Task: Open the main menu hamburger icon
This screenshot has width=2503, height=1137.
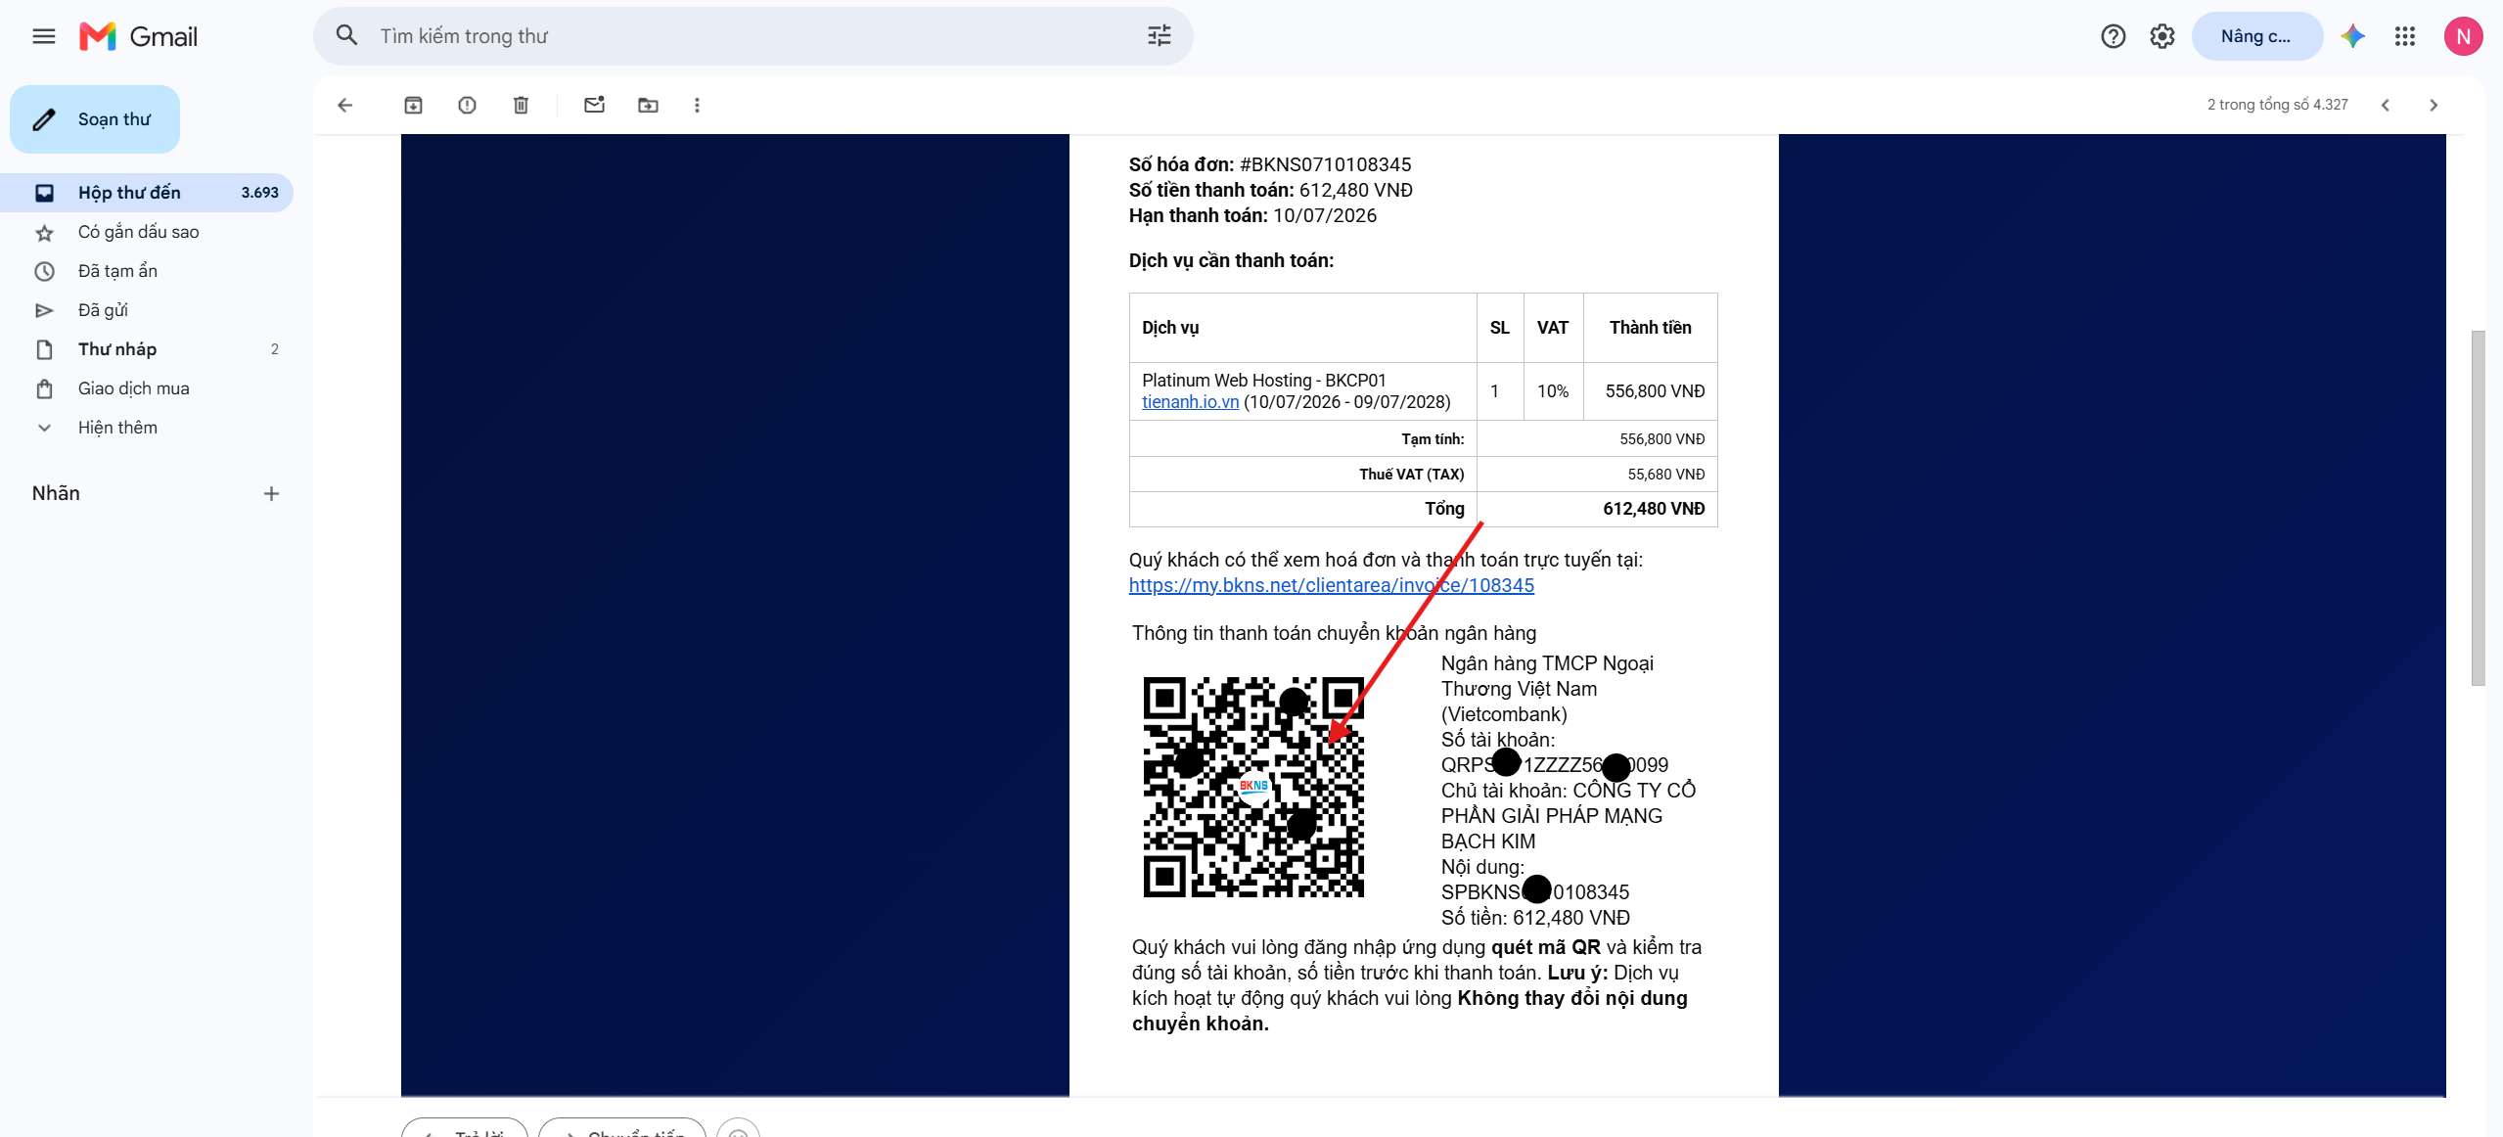Action: tap(44, 37)
